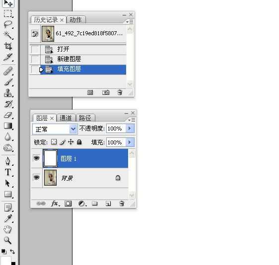Switch to the 动作 tab

coord(76,19)
